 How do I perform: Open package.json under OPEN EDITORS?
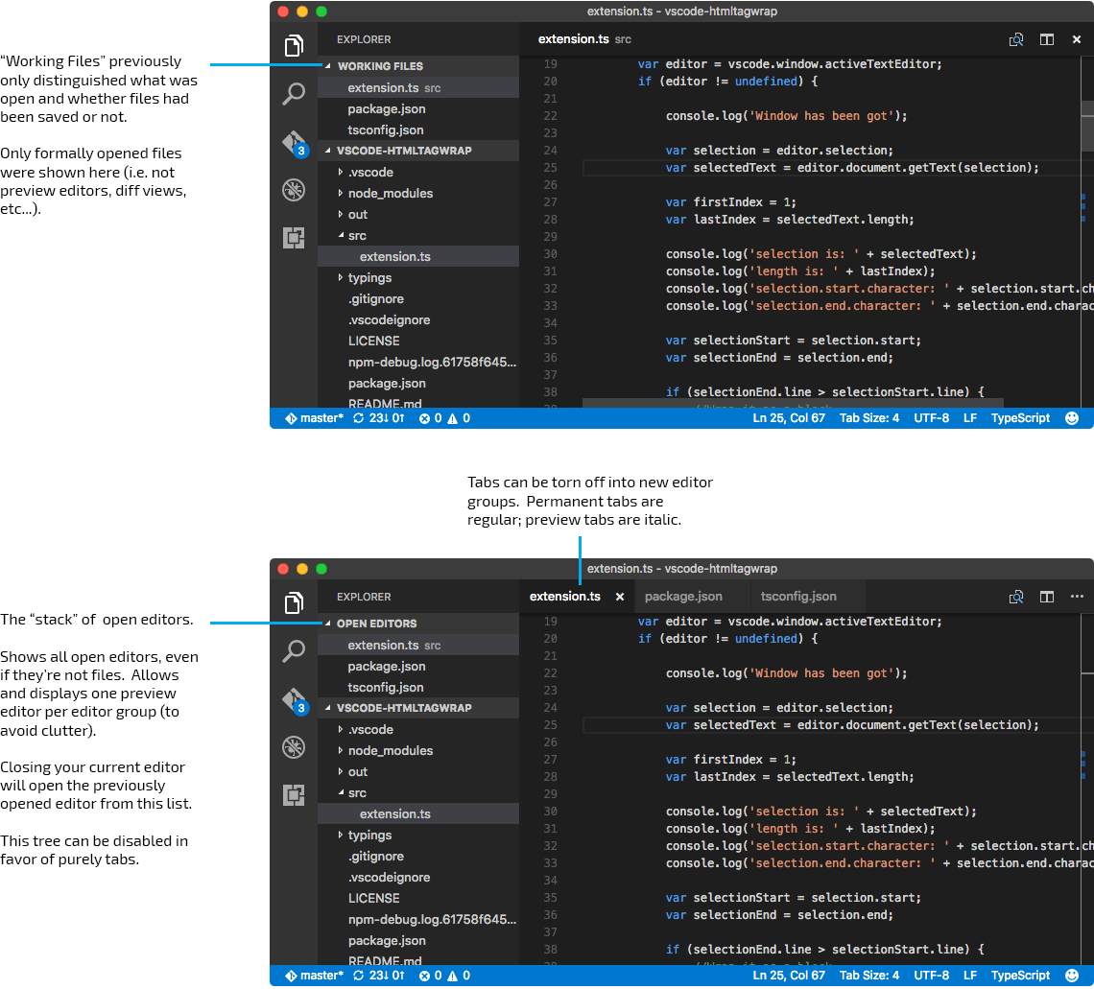(x=417, y=666)
